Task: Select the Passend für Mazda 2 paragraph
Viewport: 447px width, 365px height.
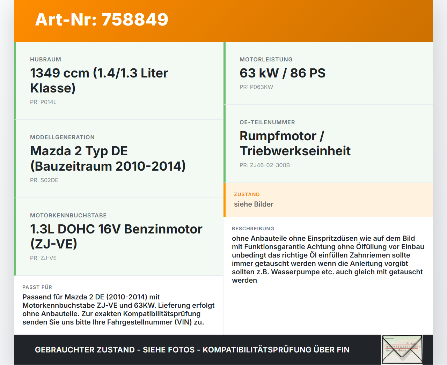Action: point(118,310)
